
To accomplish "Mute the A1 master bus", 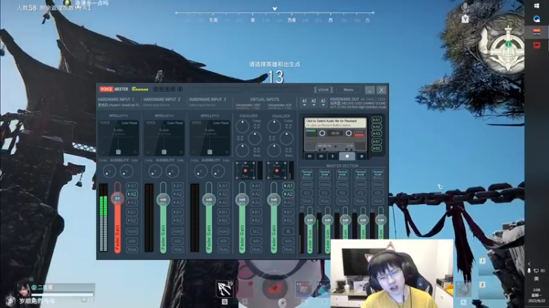I will coord(307,201).
